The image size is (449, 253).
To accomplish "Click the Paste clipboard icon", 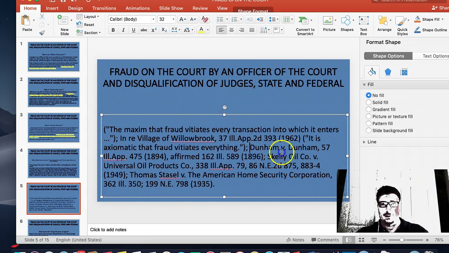I will point(25,20).
